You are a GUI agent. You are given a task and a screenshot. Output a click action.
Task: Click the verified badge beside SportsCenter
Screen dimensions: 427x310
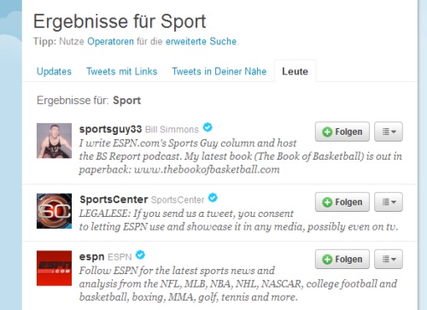[213, 197]
